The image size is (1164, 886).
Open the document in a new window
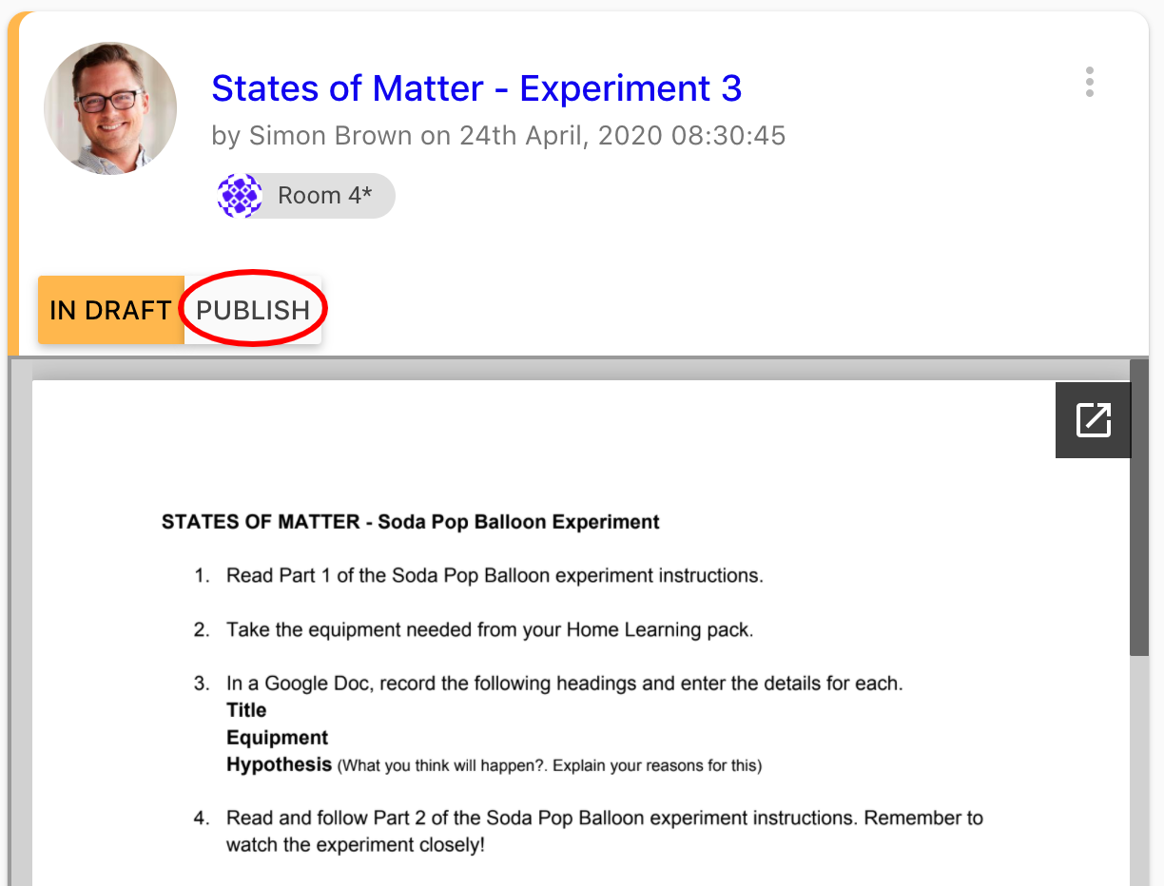pyautogui.click(x=1093, y=420)
